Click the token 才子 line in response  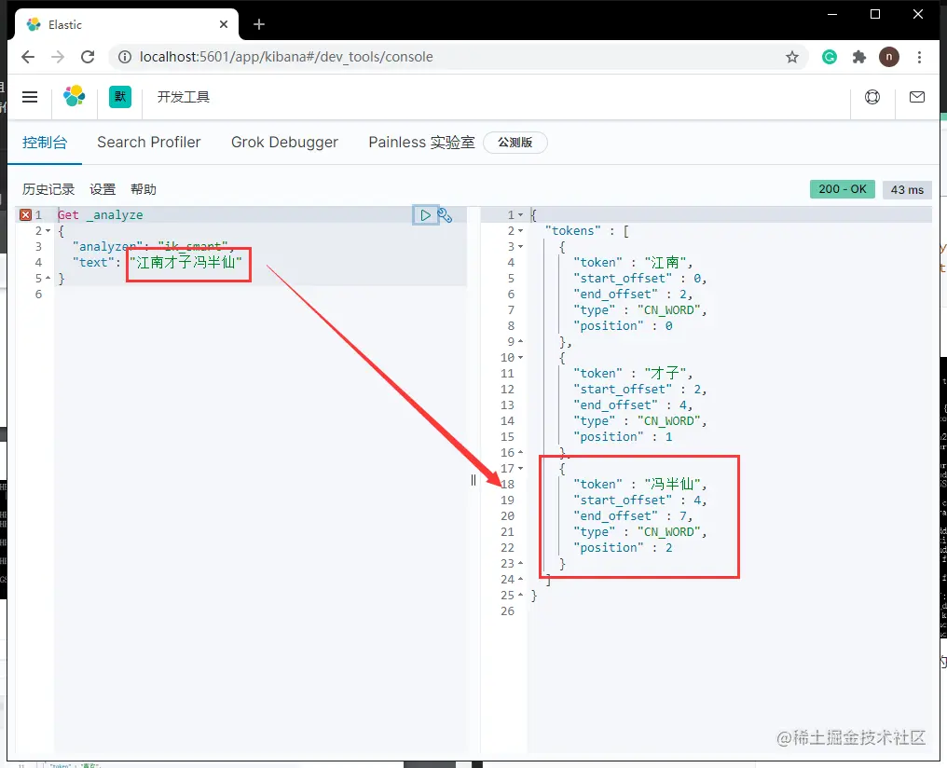coord(633,373)
